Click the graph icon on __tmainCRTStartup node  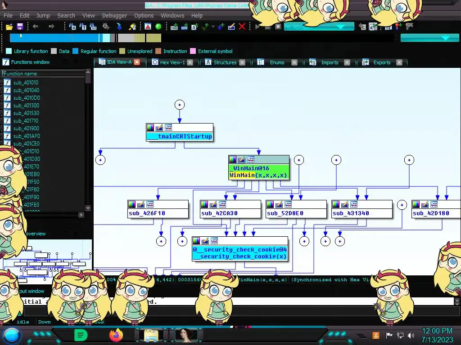click(168, 128)
